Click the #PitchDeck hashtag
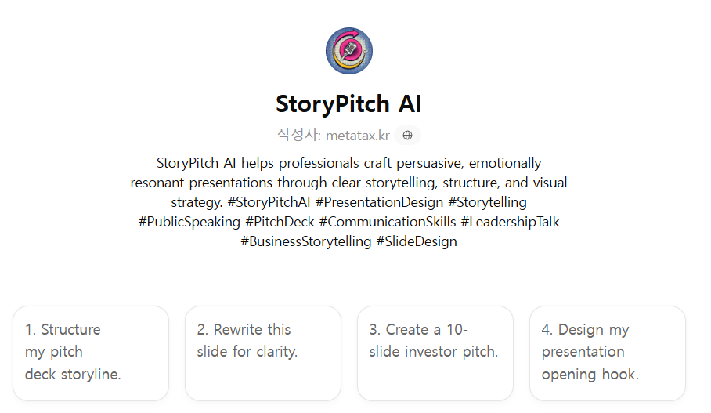This screenshot has height=413, width=711. pos(280,222)
